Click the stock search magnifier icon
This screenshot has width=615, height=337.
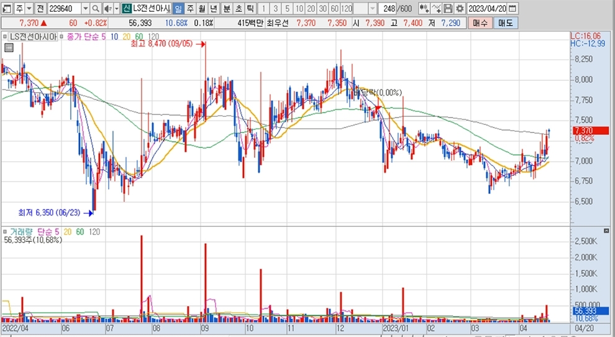tap(95, 9)
